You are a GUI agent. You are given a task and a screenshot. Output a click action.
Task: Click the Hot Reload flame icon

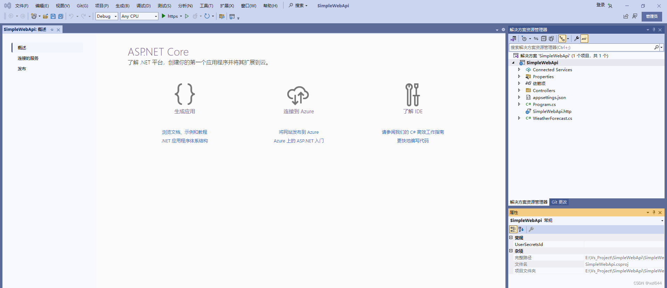[x=195, y=16]
